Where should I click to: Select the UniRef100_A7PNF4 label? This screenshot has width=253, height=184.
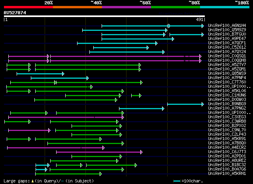click(227, 78)
